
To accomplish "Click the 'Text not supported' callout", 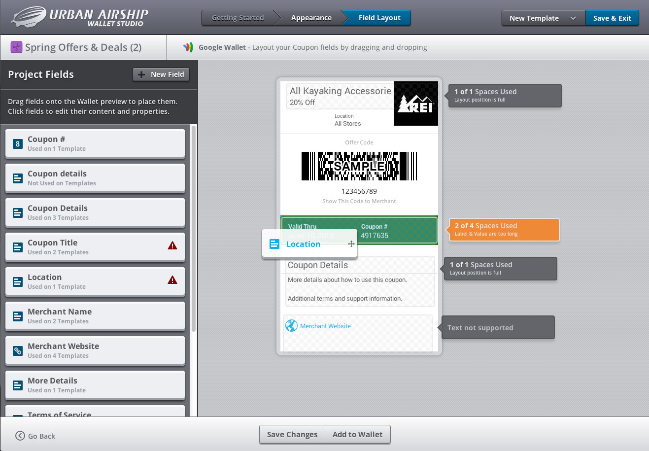I will coord(498,328).
